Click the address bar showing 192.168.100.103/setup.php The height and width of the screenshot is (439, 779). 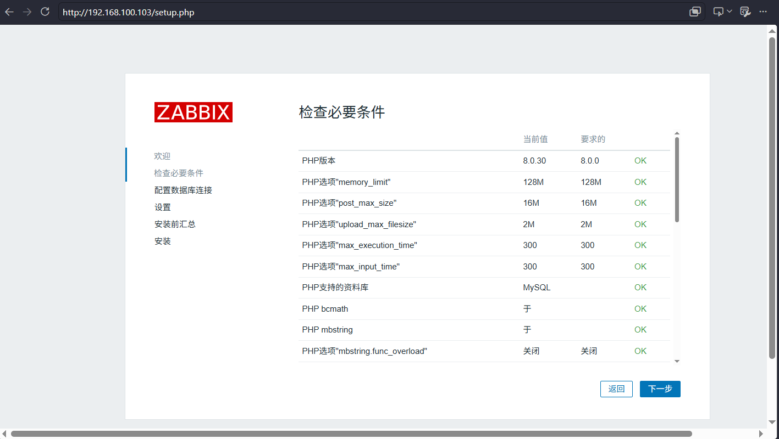382,12
